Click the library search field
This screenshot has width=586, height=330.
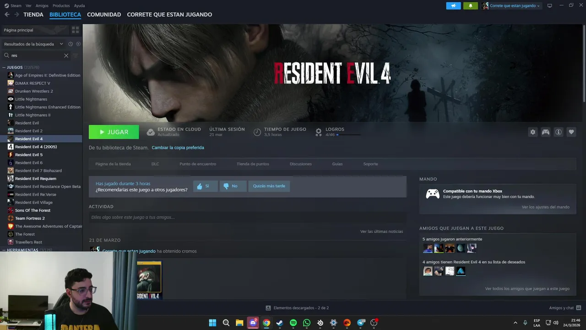point(36,55)
